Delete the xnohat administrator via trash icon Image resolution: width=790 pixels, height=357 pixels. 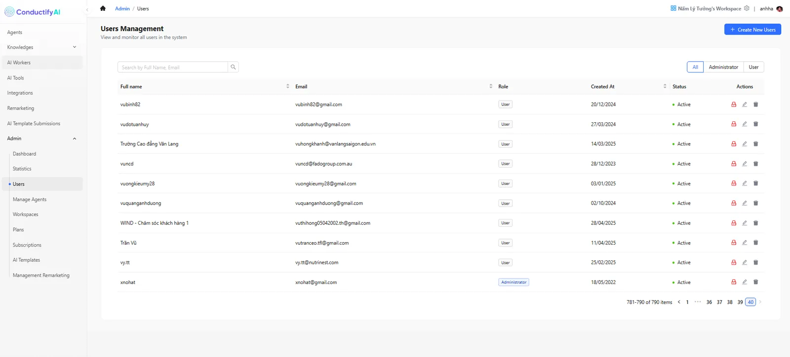click(x=755, y=282)
